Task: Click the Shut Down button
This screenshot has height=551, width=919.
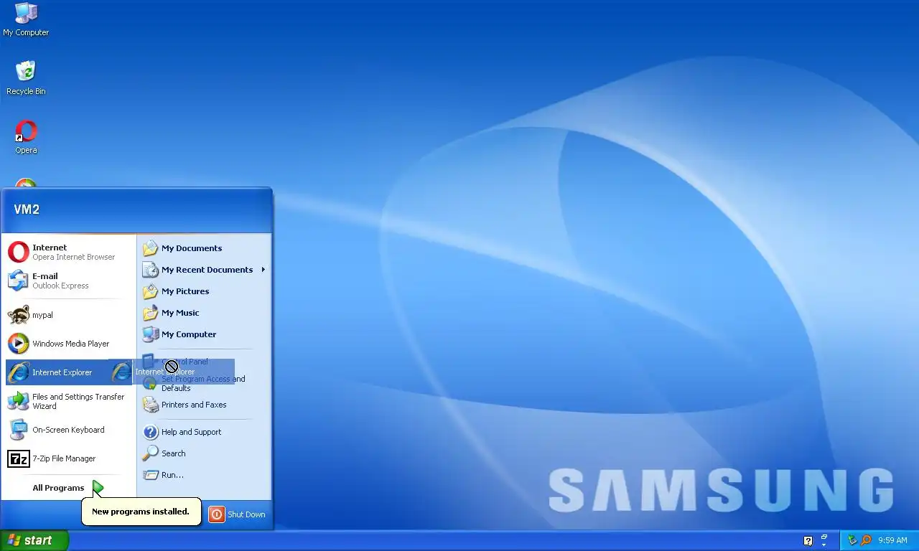Action: click(238, 514)
